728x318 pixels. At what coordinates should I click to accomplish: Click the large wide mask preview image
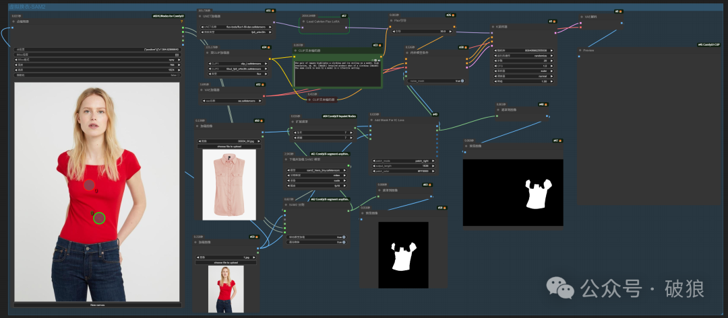coord(513,192)
